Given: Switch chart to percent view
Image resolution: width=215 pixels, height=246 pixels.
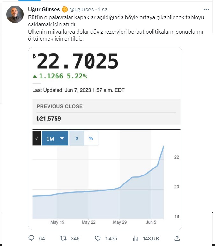Looking at the screenshot, I should coord(91,138).
